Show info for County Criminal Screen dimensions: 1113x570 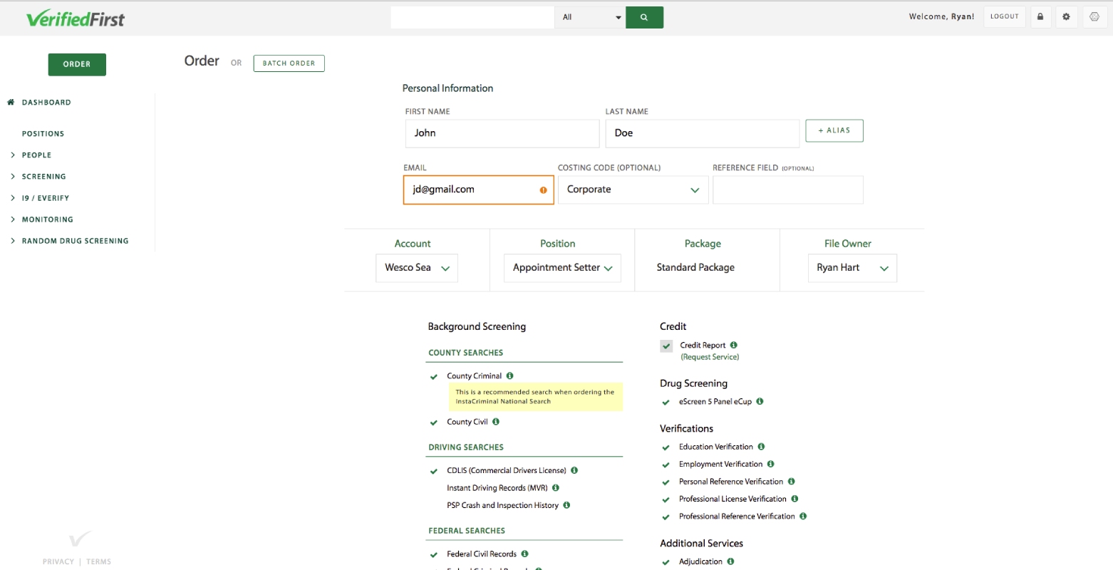coord(509,375)
